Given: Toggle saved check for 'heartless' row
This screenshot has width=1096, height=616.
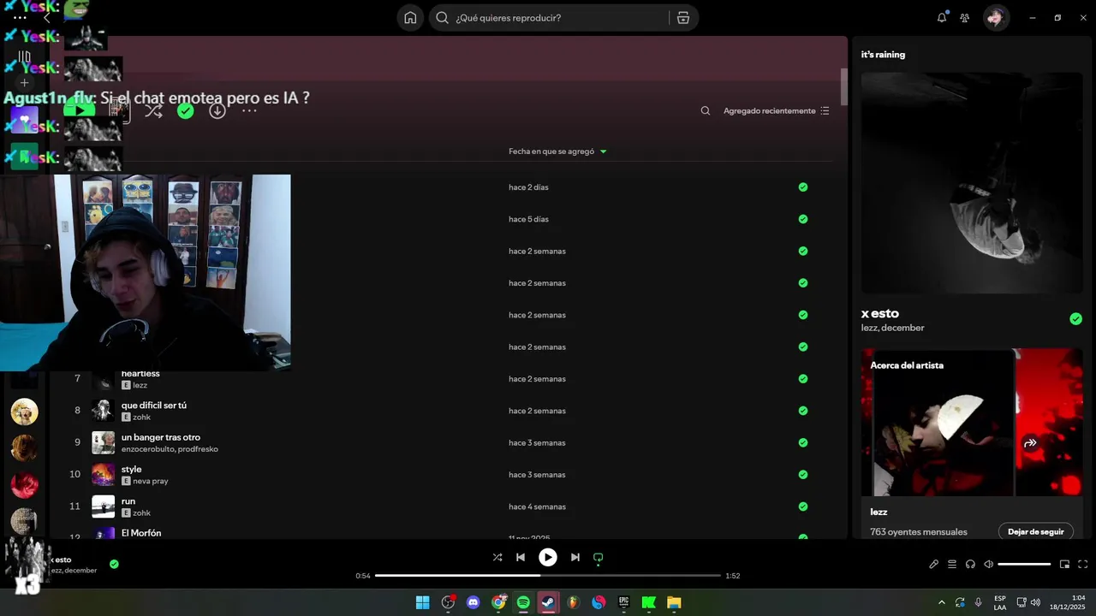Looking at the screenshot, I should [x=803, y=379].
